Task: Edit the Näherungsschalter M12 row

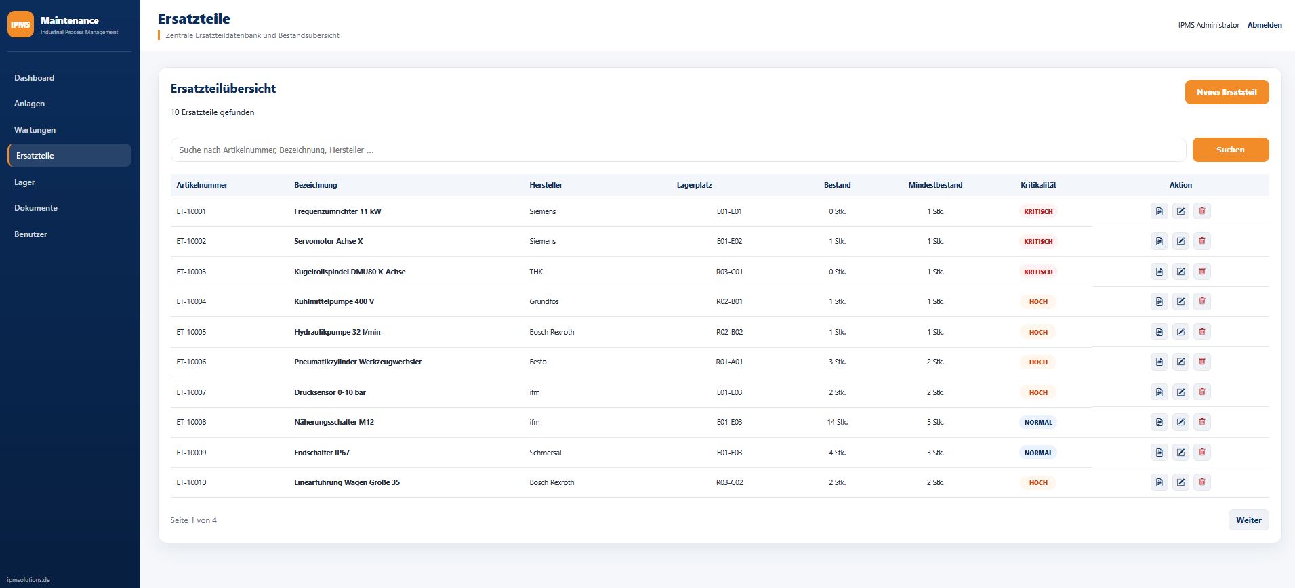Action: (x=1180, y=422)
